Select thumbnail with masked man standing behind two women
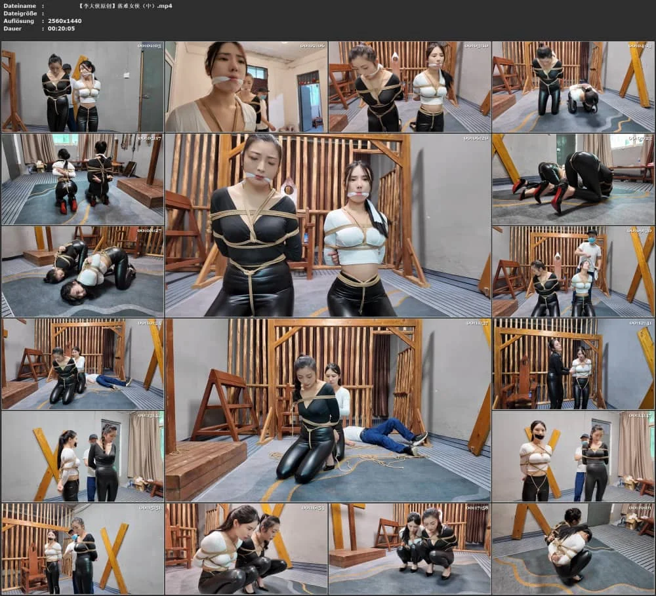The width and height of the screenshot is (656, 596). click(x=573, y=272)
